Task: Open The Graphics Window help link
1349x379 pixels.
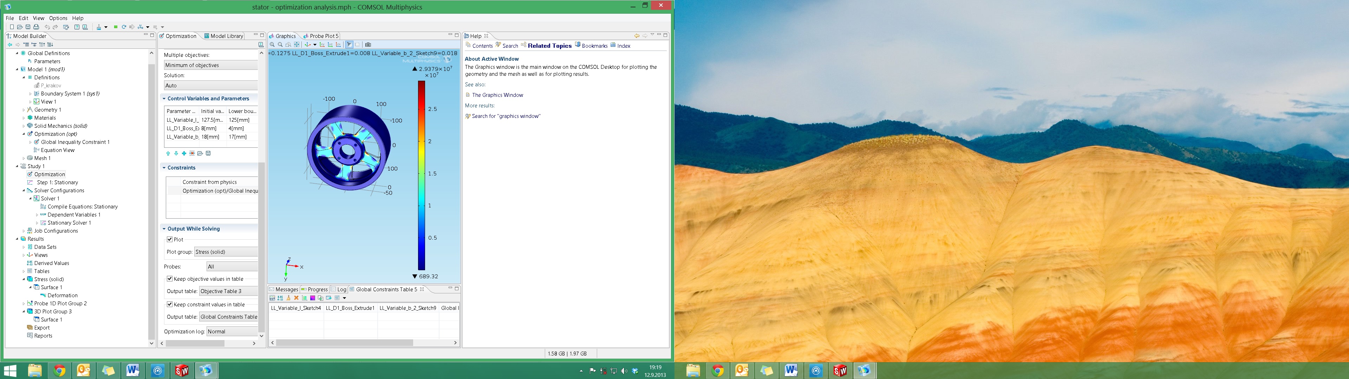Action: click(497, 95)
